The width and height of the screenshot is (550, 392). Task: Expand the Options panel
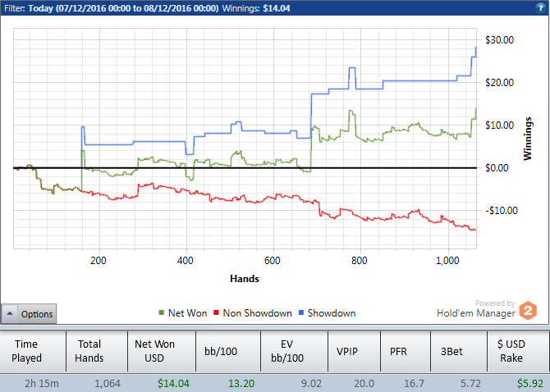point(29,313)
